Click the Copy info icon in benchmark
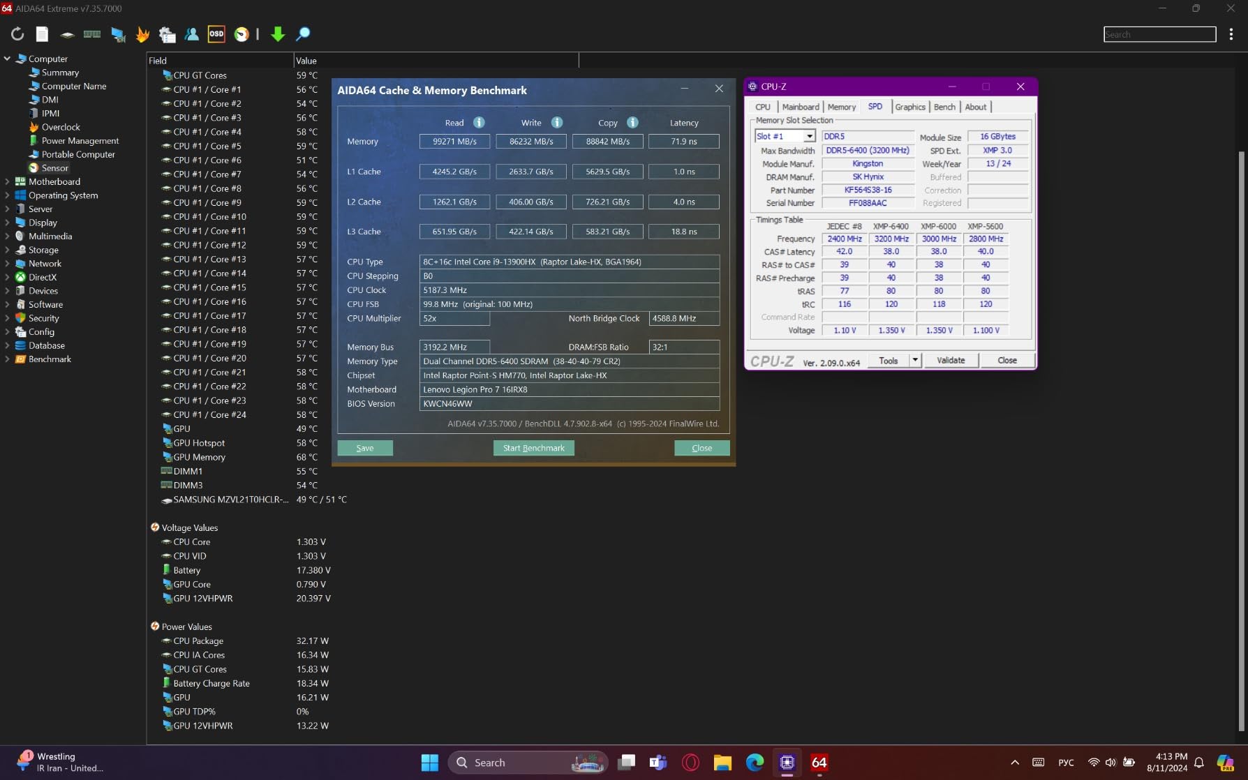This screenshot has width=1248, height=780. coord(632,122)
